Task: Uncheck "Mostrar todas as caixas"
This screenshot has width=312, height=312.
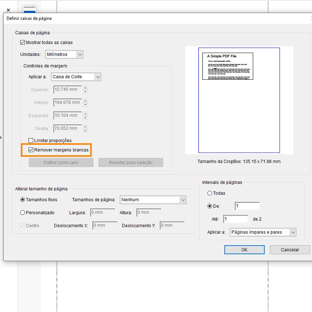Action: 22,43
